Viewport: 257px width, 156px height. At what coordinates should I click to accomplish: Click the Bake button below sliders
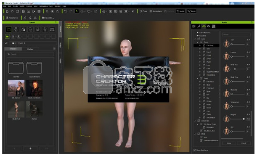[229, 143]
